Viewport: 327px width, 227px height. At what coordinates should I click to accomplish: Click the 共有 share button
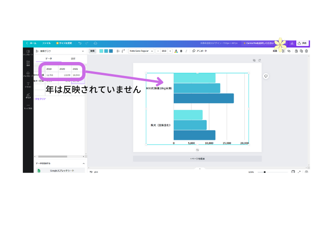302,43
